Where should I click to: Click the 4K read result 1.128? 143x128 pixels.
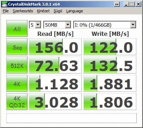(x=55, y=83)
